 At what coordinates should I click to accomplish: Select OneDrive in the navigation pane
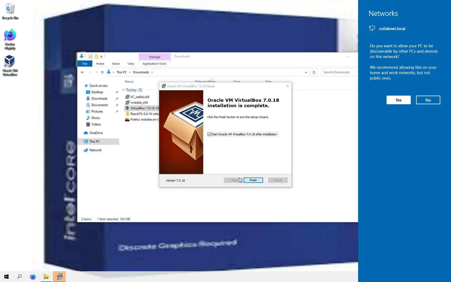96,133
